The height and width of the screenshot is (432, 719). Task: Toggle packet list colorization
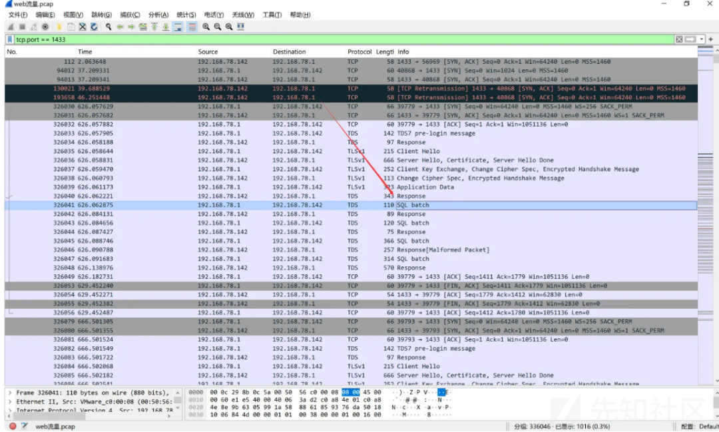[x=192, y=27]
